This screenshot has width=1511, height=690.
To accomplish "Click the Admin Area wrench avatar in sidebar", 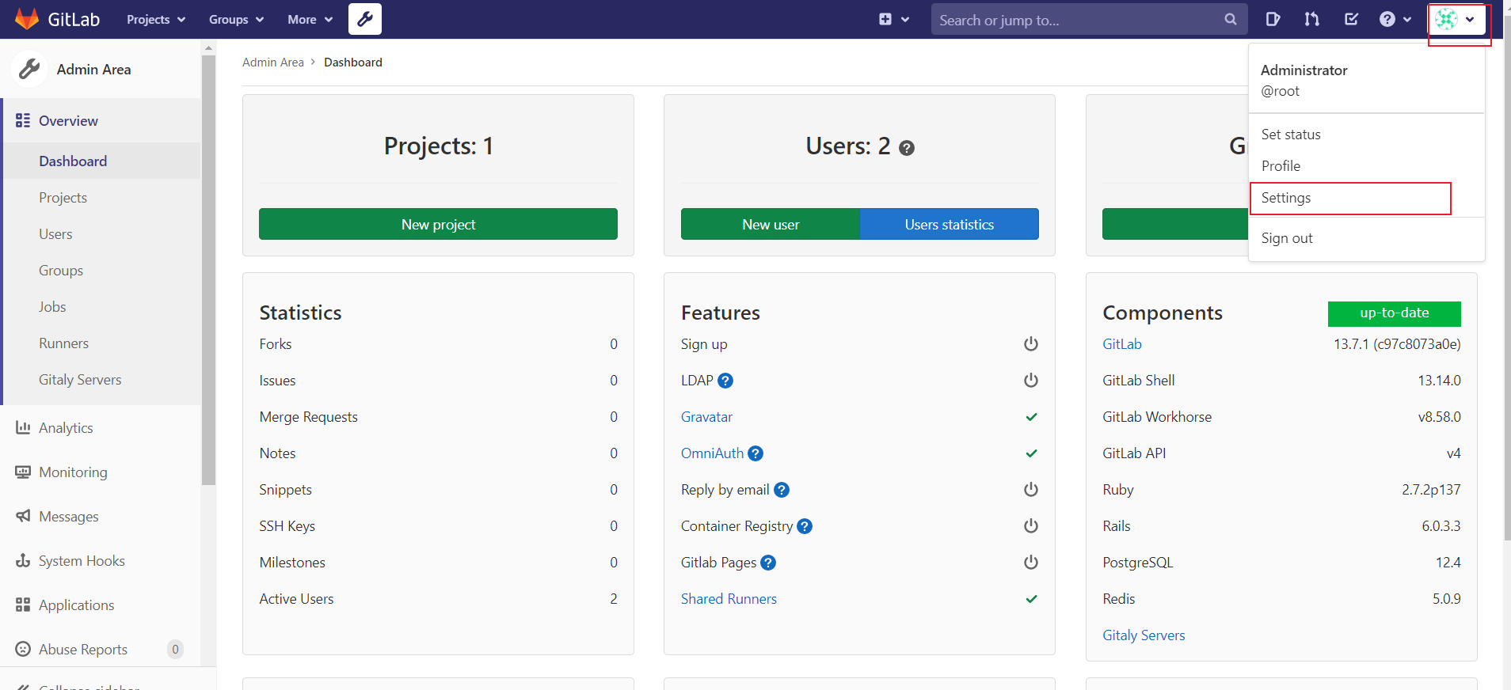I will coord(29,70).
